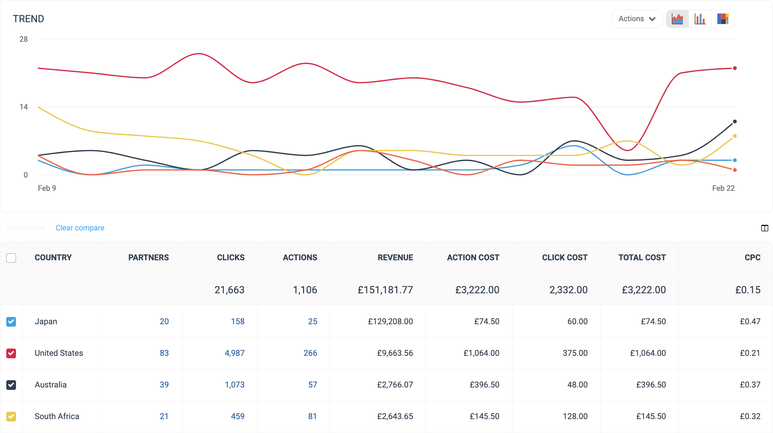Sort by the PARTNERS column header
The width and height of the screenshot is (773, 433).
(149, 258)
